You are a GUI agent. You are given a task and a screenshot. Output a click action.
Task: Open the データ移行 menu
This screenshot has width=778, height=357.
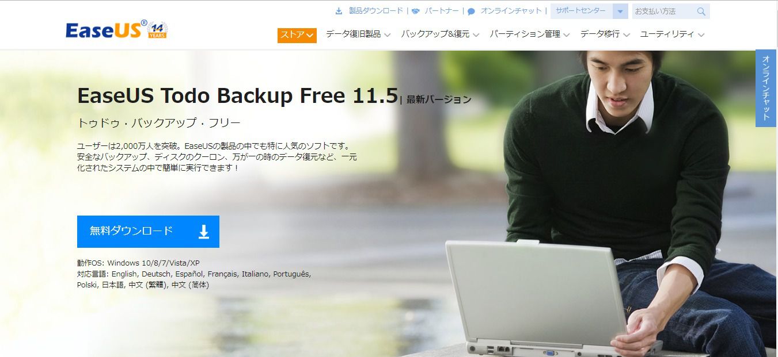click(x=605, y=34)
